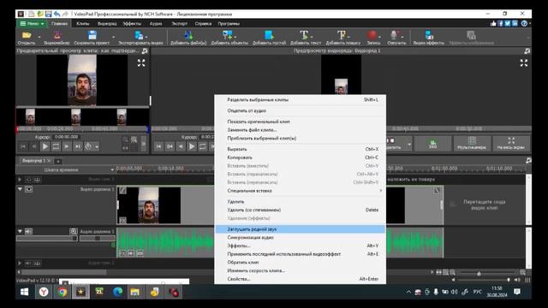Viewport: 548px width, 308px height.
Task: Click the Full screen (На весь экран) button
Action: pyautogui.click(x=511, y=144)
